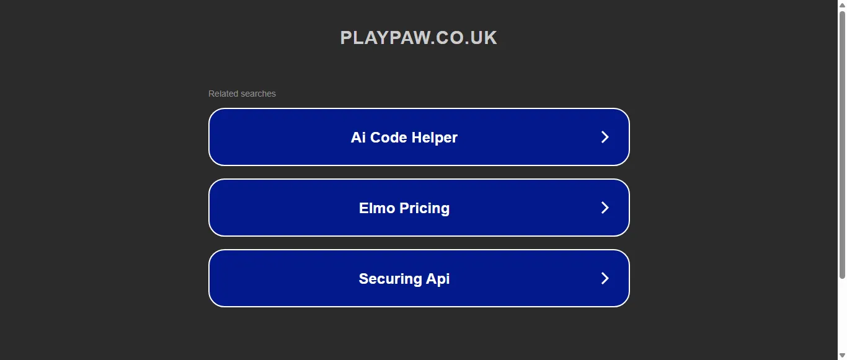Click the Securing Api button text
Image resolution: width=847 pixels, height=360 pixels.
tap(404, 278)
